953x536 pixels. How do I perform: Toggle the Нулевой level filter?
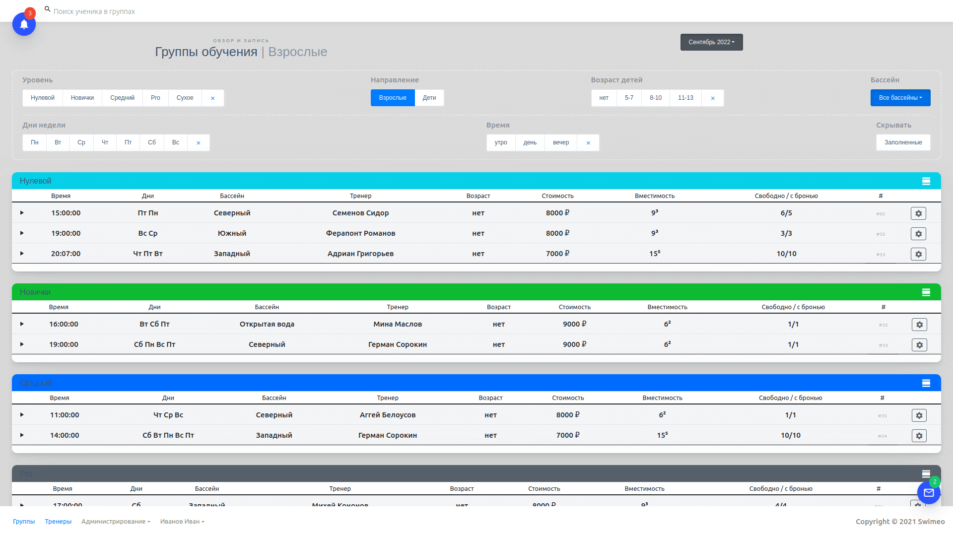tap(43, 98)
